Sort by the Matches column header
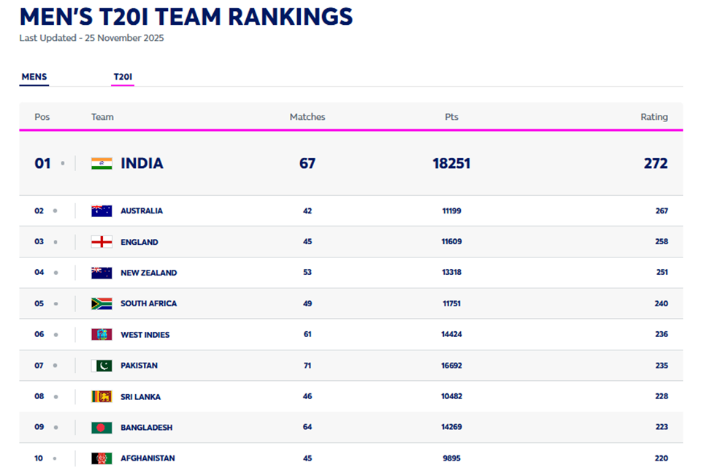Screen dimensions: 712x473 [x=307, y=117]
